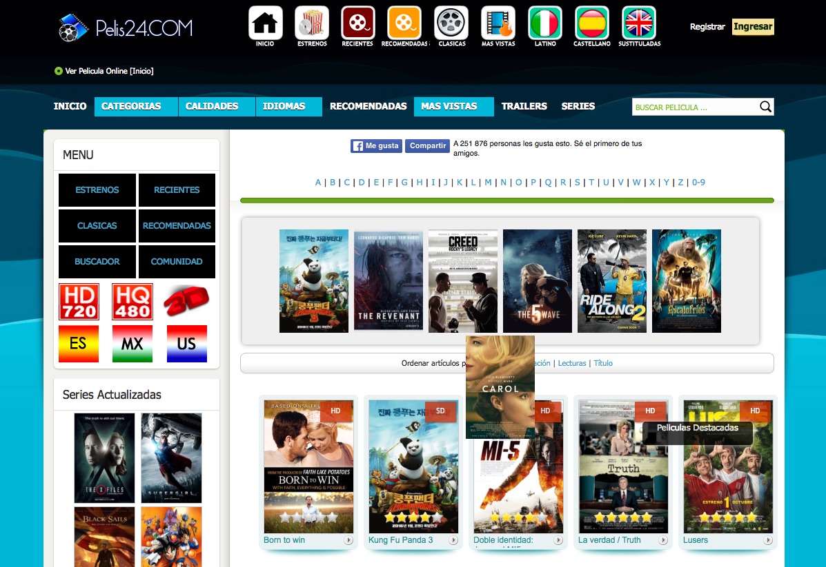
Task: Open Black Sails series thumbnail
Action: (104, 537)
